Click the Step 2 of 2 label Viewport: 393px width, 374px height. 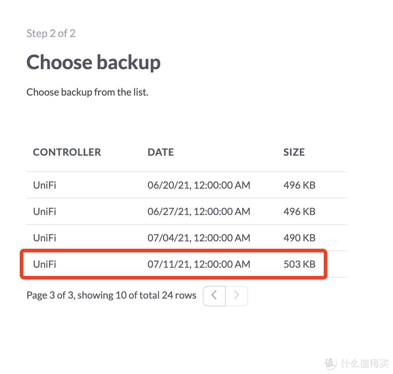click(51, 33)
